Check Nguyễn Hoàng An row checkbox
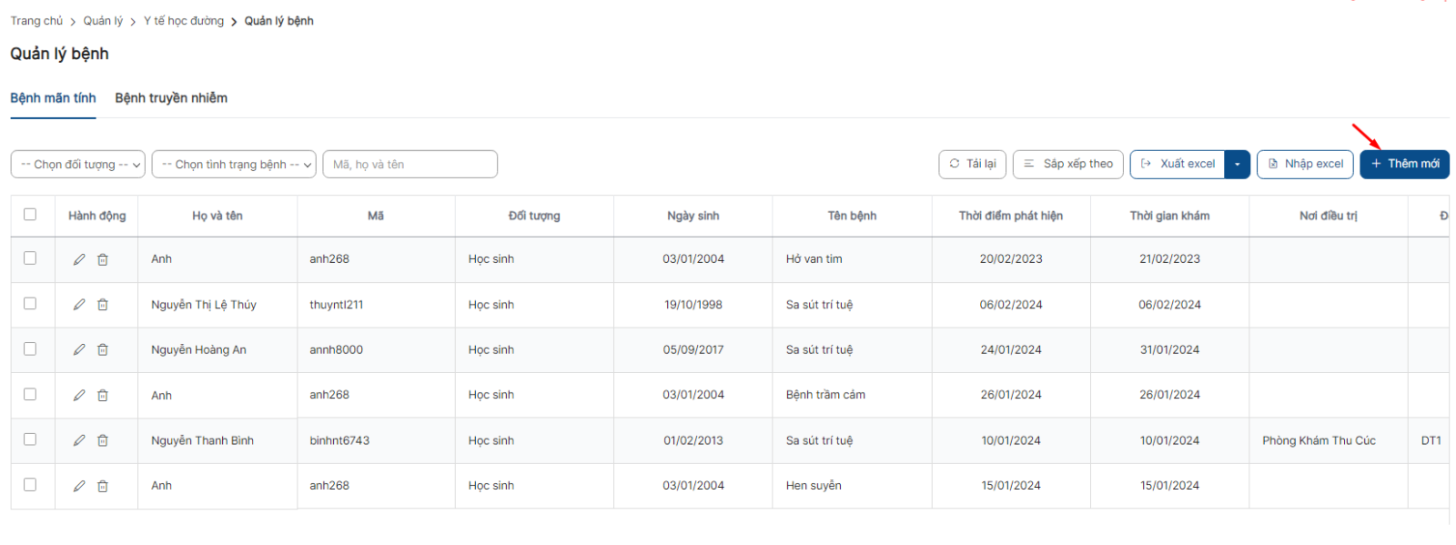The image size is (1456, 545). pos(30,349)
